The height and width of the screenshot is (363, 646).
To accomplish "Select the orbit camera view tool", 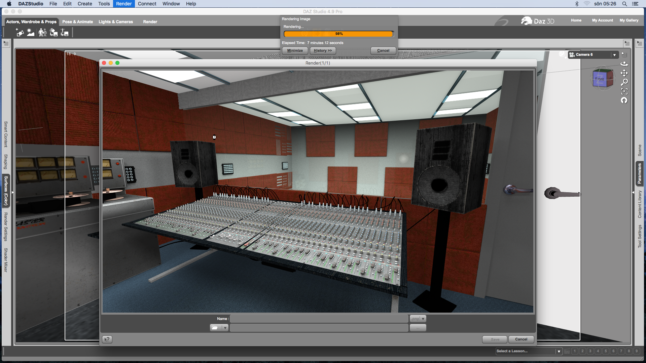I will pos(624,64).
